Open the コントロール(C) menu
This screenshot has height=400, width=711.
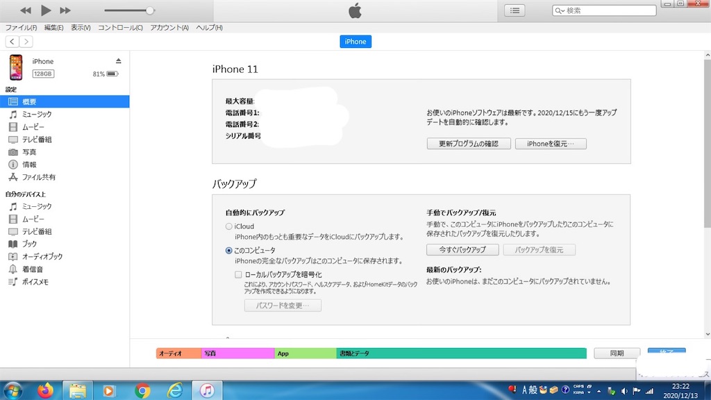120,28
